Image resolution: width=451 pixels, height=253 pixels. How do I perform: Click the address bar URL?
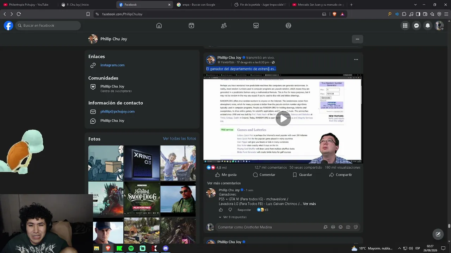click(x=122, y=14)
